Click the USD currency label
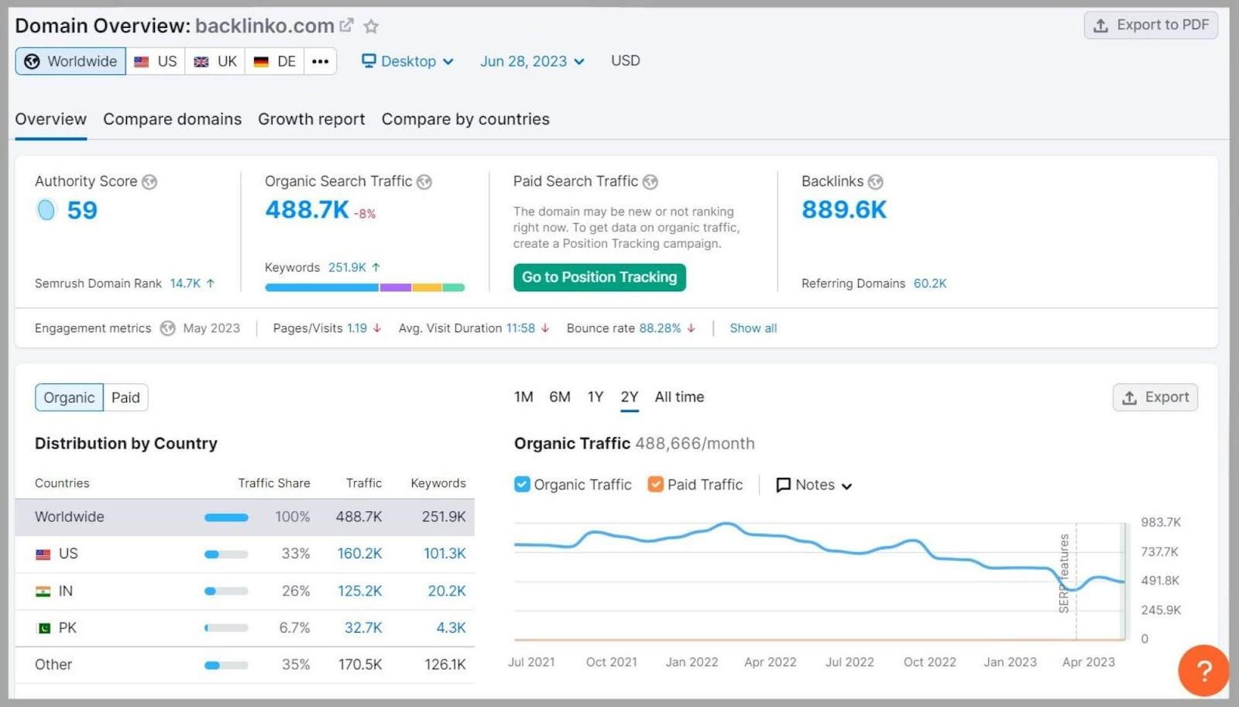1239x707 pixels. click(x=626, y=60)
